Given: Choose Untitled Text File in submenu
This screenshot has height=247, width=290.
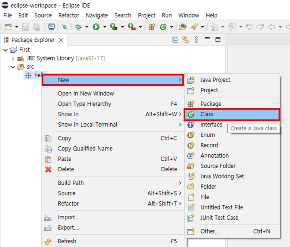Looking at the screenshot, I should [x=232, y=207].
